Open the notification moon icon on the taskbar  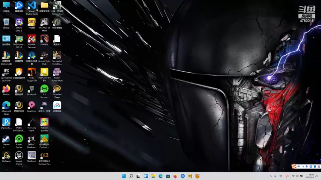(317, 176)
